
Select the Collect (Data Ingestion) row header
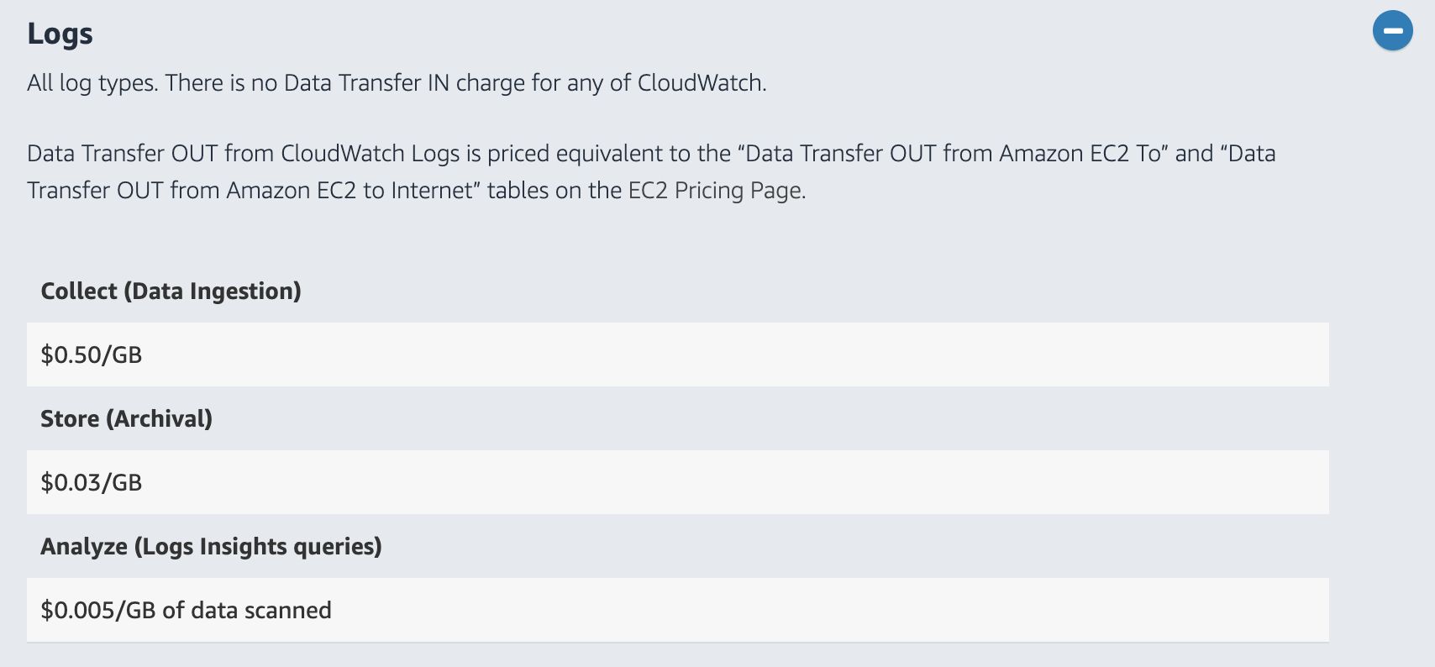171,291
